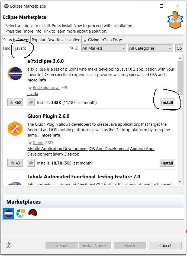The width and height of the screenshot is (187, 256).
Task: Switch to the Favorites tab
Action: click(x=55, y=40)
